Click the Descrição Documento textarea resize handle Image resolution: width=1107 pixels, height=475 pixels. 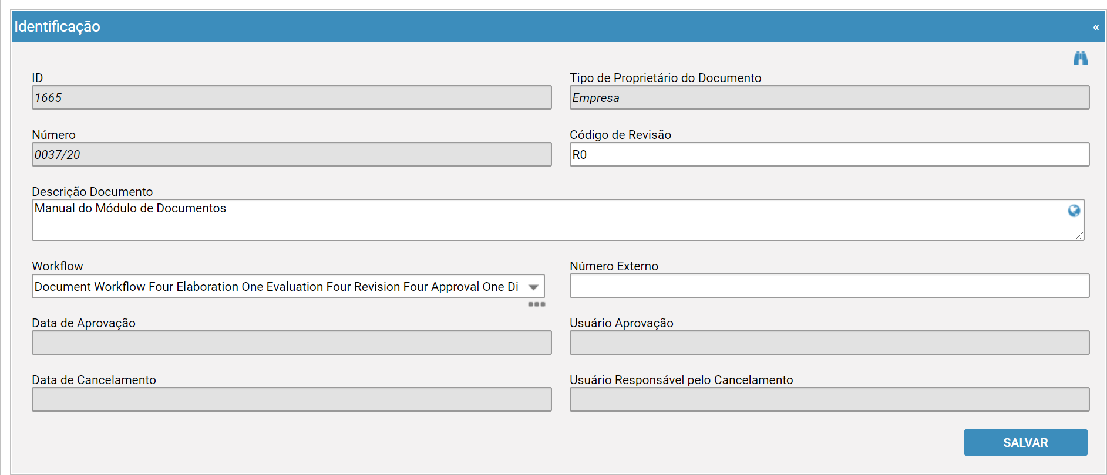tap(1079, 236)
